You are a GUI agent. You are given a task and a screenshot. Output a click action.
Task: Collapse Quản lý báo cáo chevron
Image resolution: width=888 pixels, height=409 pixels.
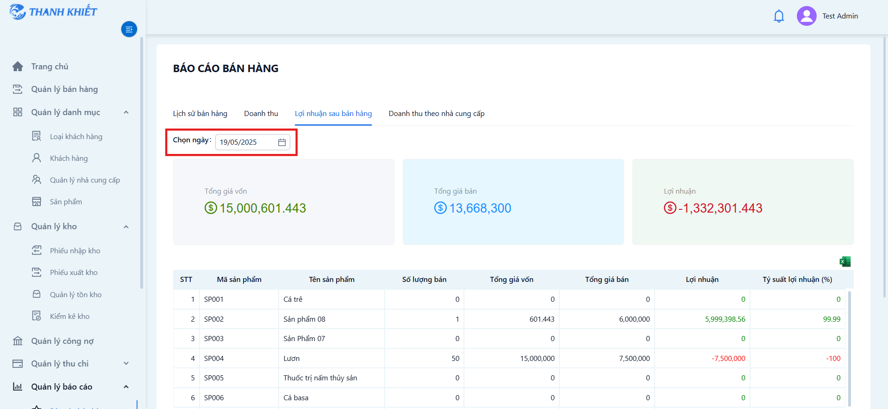126,387
